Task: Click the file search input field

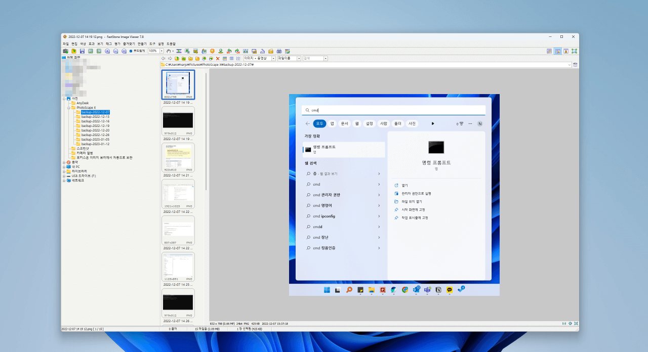Action: pos(313,58)
